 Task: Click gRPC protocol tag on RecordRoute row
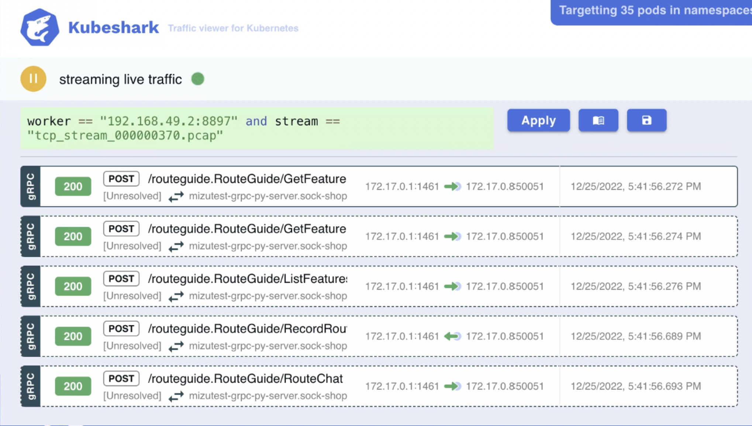pyautogui.click(x=31, y=336)
